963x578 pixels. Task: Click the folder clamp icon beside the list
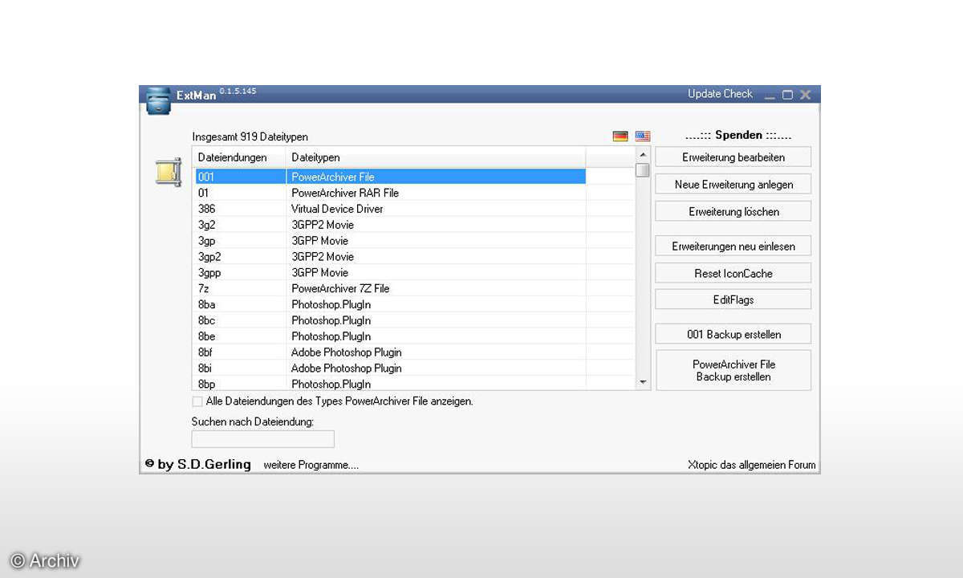(x=168, y=173)
